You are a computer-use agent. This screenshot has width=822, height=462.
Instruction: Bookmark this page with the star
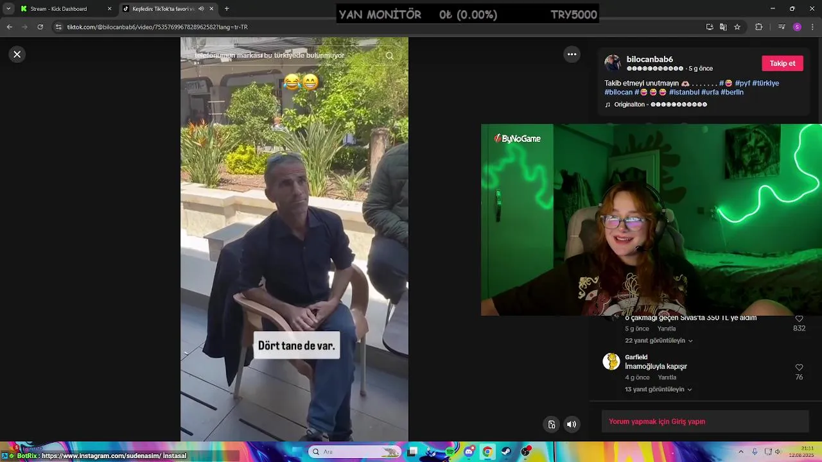click(x=737, y=27)
